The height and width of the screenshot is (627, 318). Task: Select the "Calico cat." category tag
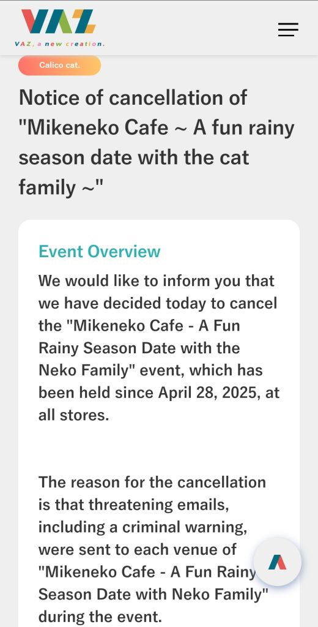(x=59, y=65)
